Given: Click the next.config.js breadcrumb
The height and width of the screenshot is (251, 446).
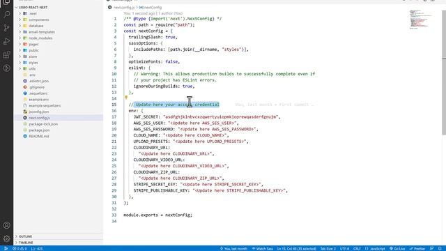Looking at the screenshot, I should coord(124,8).
